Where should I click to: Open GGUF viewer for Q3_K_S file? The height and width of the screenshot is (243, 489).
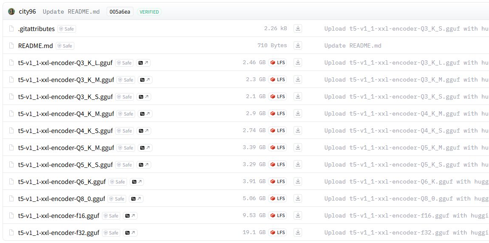coord(144,97)
